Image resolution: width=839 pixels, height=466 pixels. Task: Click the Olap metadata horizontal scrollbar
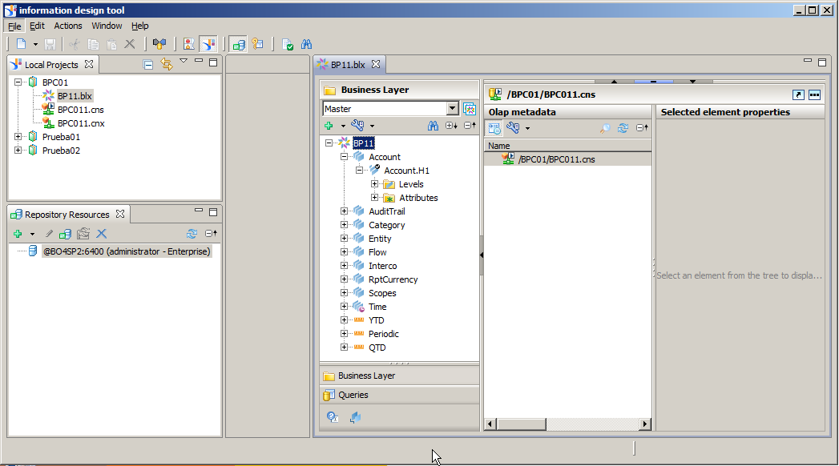(x=567, y=424)
